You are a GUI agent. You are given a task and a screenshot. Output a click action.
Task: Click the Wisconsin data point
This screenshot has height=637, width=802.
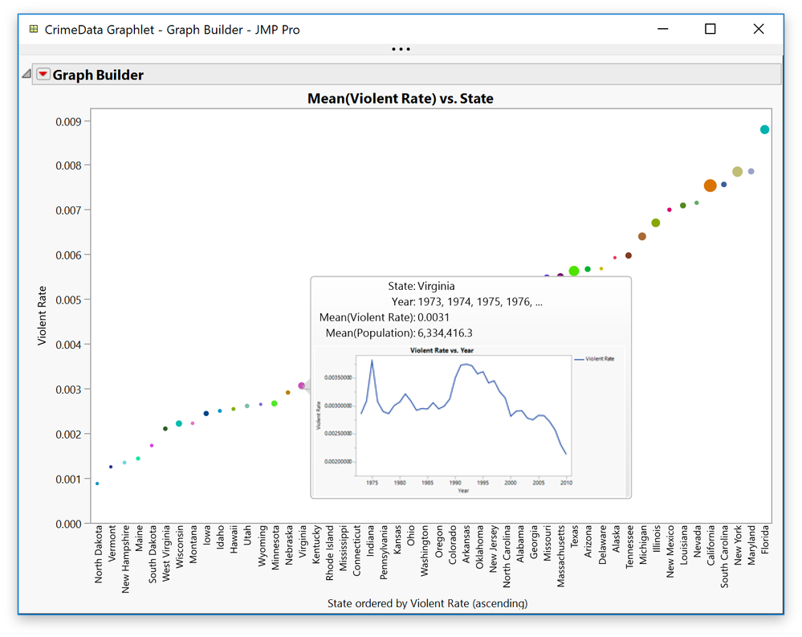179,423
